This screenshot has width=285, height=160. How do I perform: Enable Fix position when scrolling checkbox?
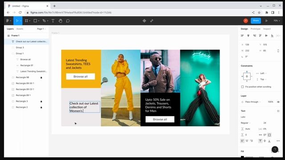click(x=242, y=87)
